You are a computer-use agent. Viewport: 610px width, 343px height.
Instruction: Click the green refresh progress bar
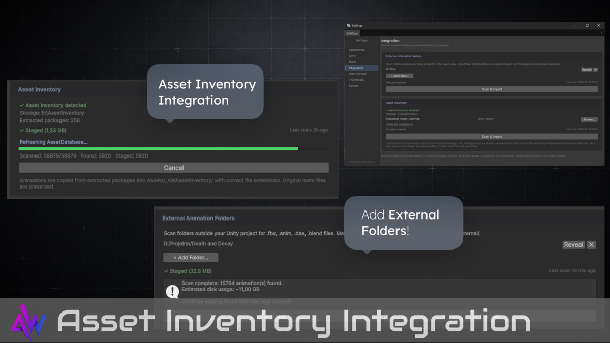[x=158, y=149]
